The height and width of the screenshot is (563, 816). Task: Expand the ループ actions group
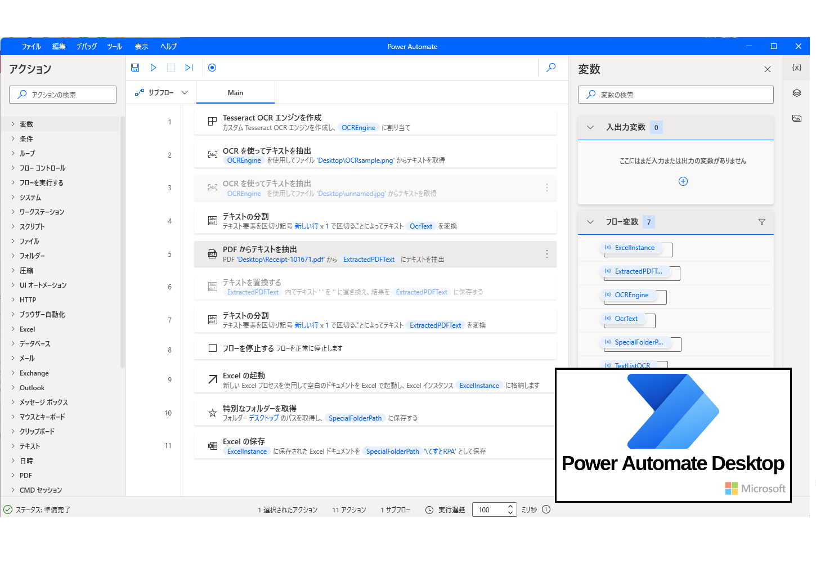pos(13,153)
